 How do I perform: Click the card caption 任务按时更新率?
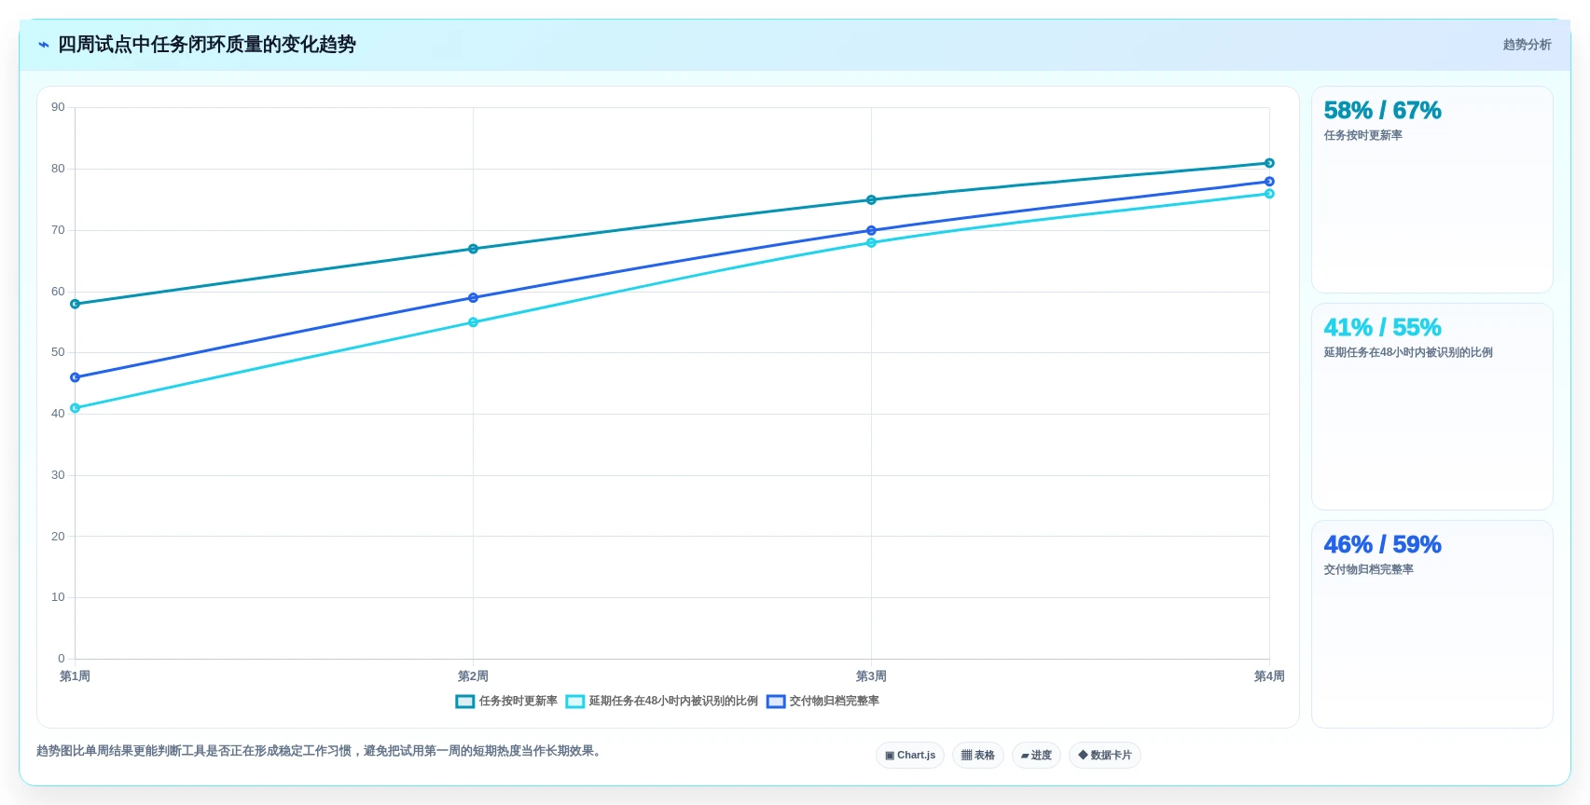1362,135
